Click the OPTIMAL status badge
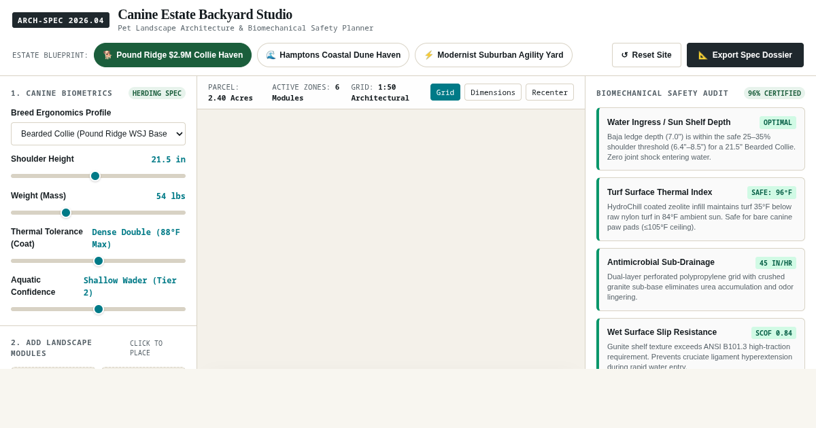Image resolution: width=816 pixels, height=428 pixels. (x=778, y=123)
